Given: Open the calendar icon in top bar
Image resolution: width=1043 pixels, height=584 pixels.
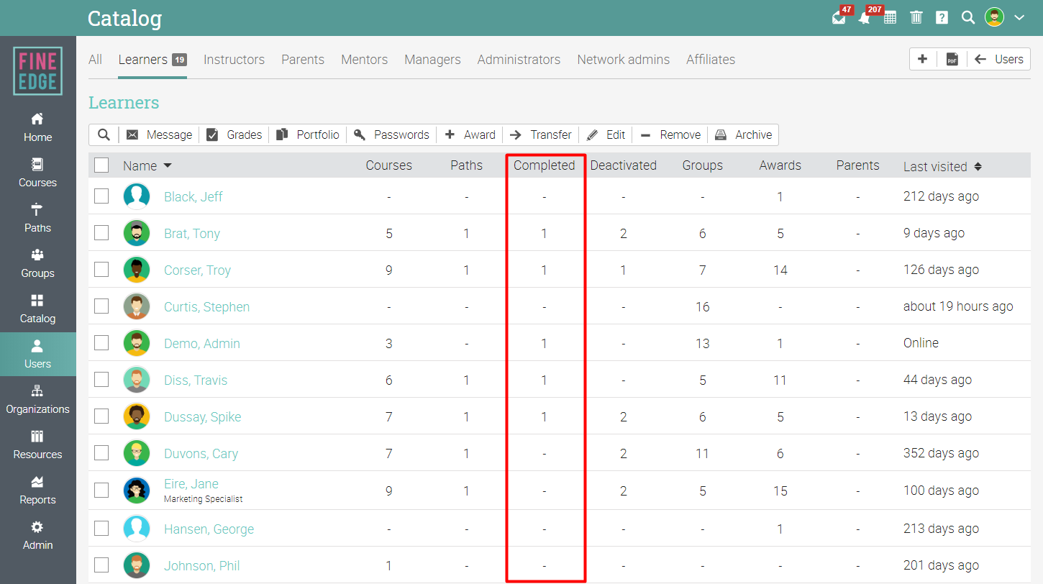Looking at the screenshot, I should 891,18.
